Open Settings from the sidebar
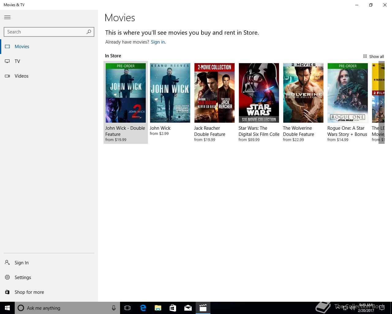392x314 pixels. tap(49, 278)
